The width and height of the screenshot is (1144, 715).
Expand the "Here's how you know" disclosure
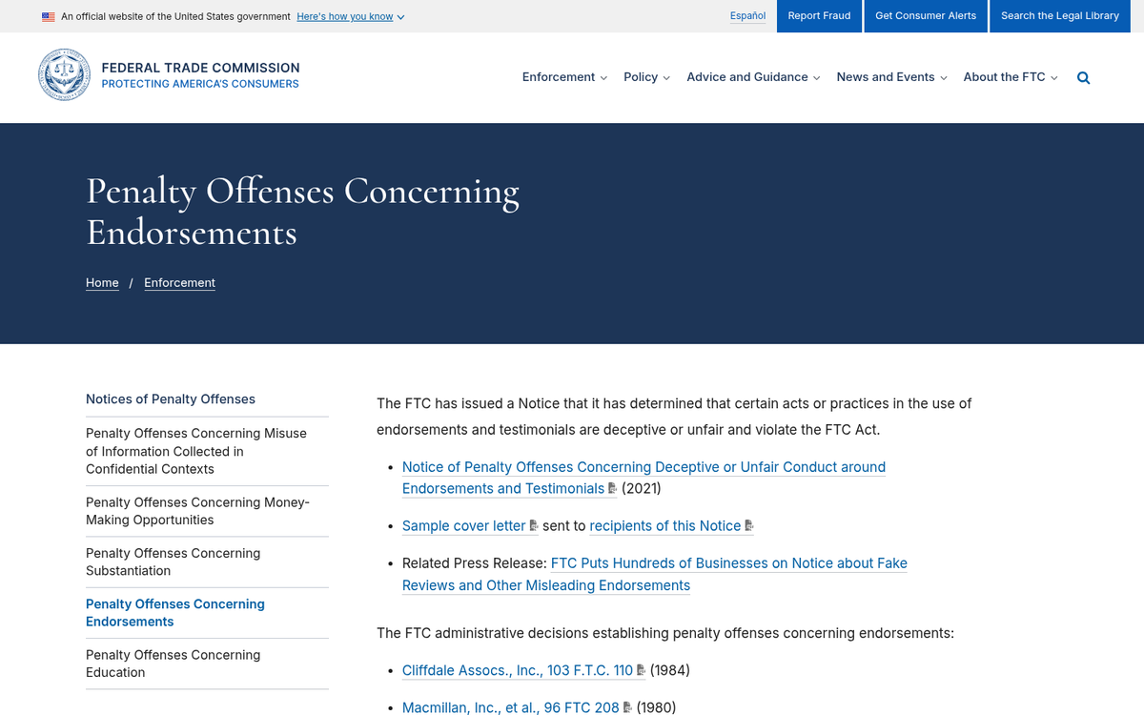[350, 16]
